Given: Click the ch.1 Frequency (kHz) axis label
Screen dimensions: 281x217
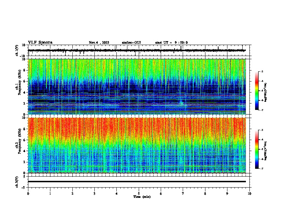Looking at the screenshot, I should click(x=18, y=83).
